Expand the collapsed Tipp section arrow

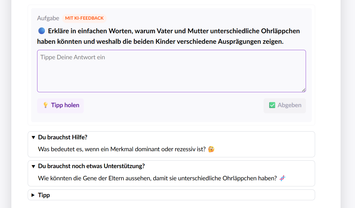click(x=33, y=195)
